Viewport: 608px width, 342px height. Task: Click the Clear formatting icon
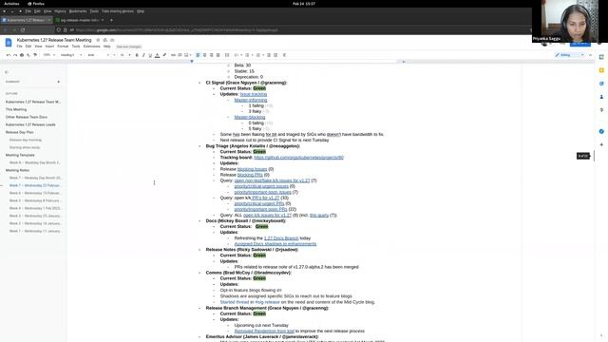(285, 55)
